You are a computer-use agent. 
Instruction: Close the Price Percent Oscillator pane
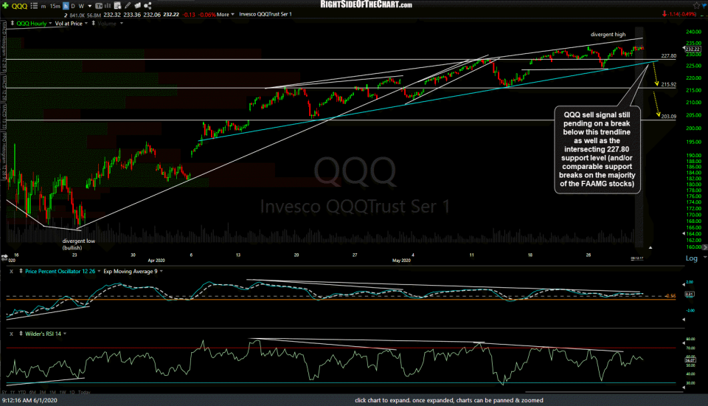tap(11, 271)
